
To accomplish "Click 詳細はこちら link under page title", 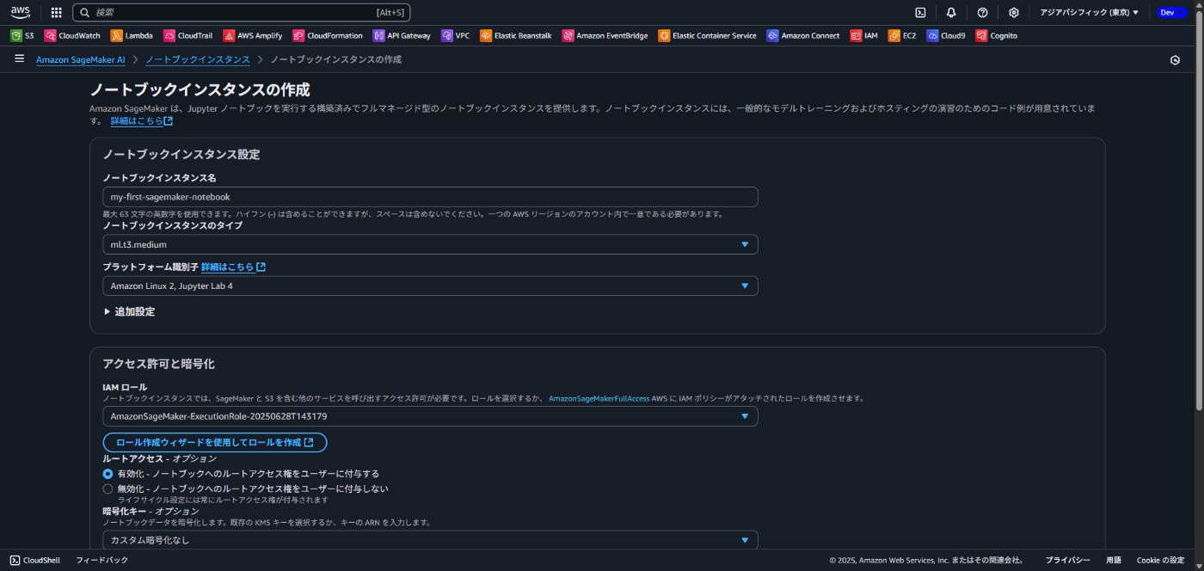I will point(142,121).
